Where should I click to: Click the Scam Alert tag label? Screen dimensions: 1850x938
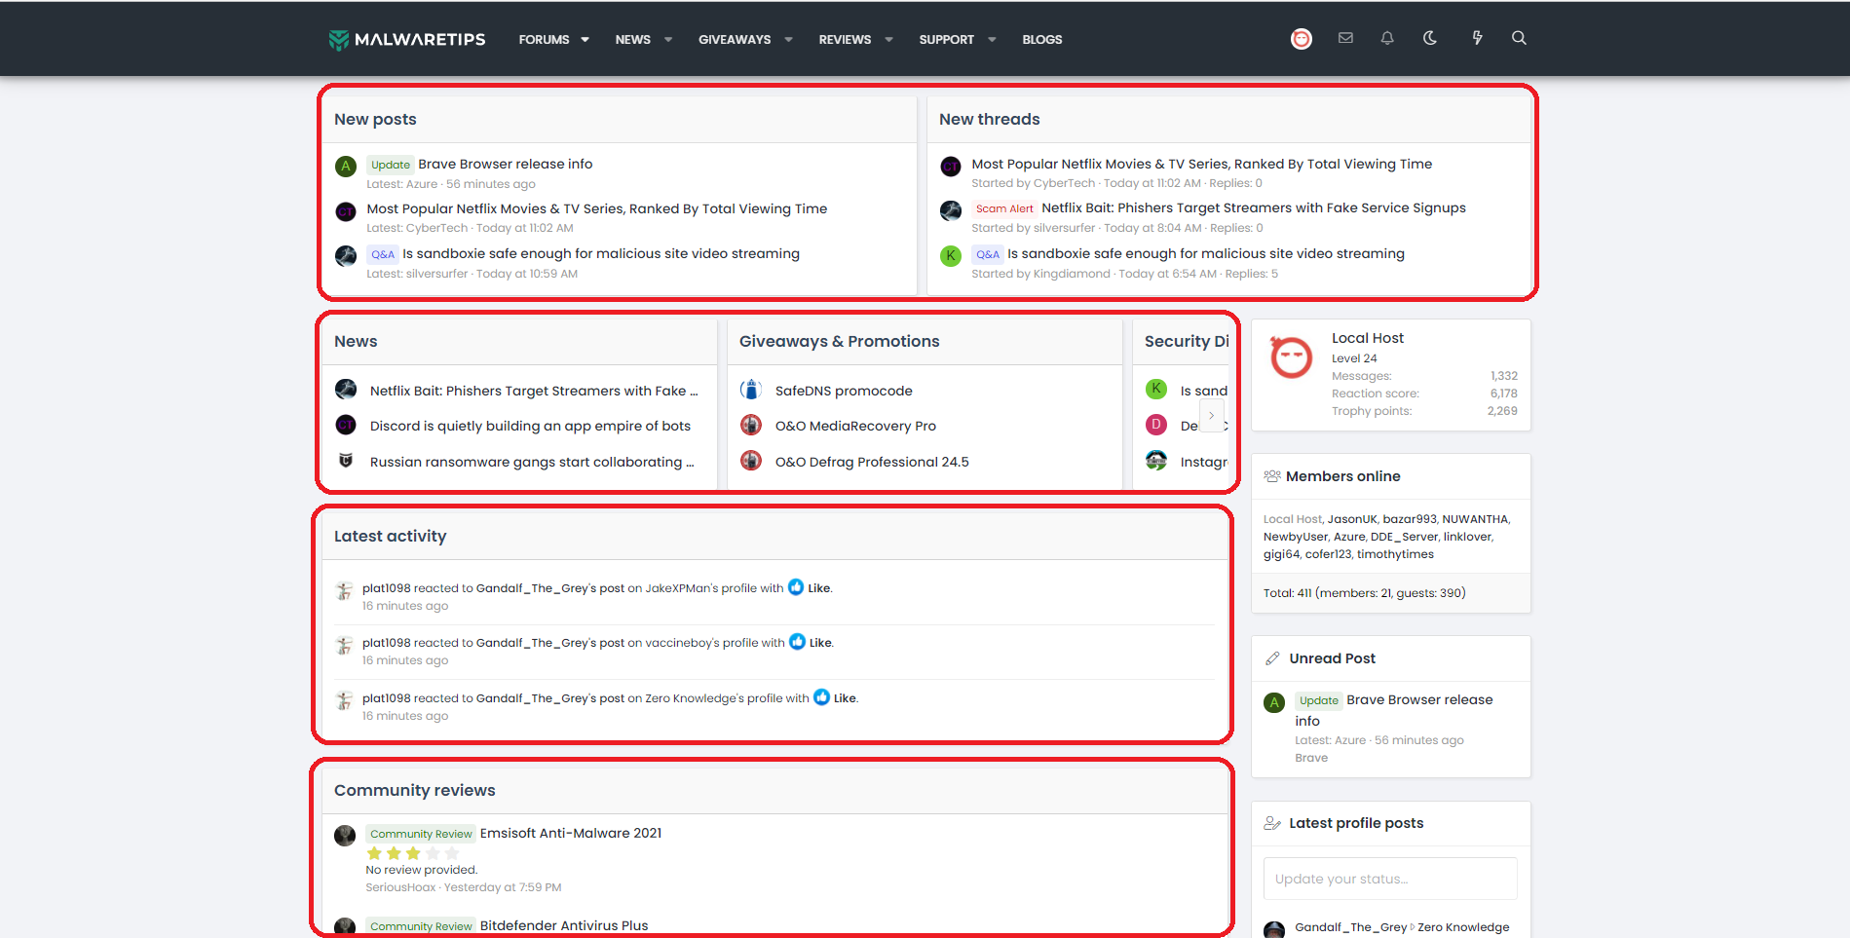point(1003,208)
